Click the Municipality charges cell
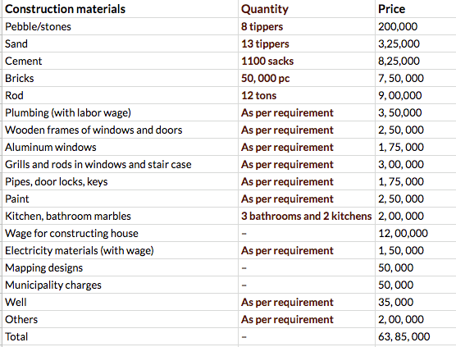Viewport: 456px width, 347px height. click(120, 285)
